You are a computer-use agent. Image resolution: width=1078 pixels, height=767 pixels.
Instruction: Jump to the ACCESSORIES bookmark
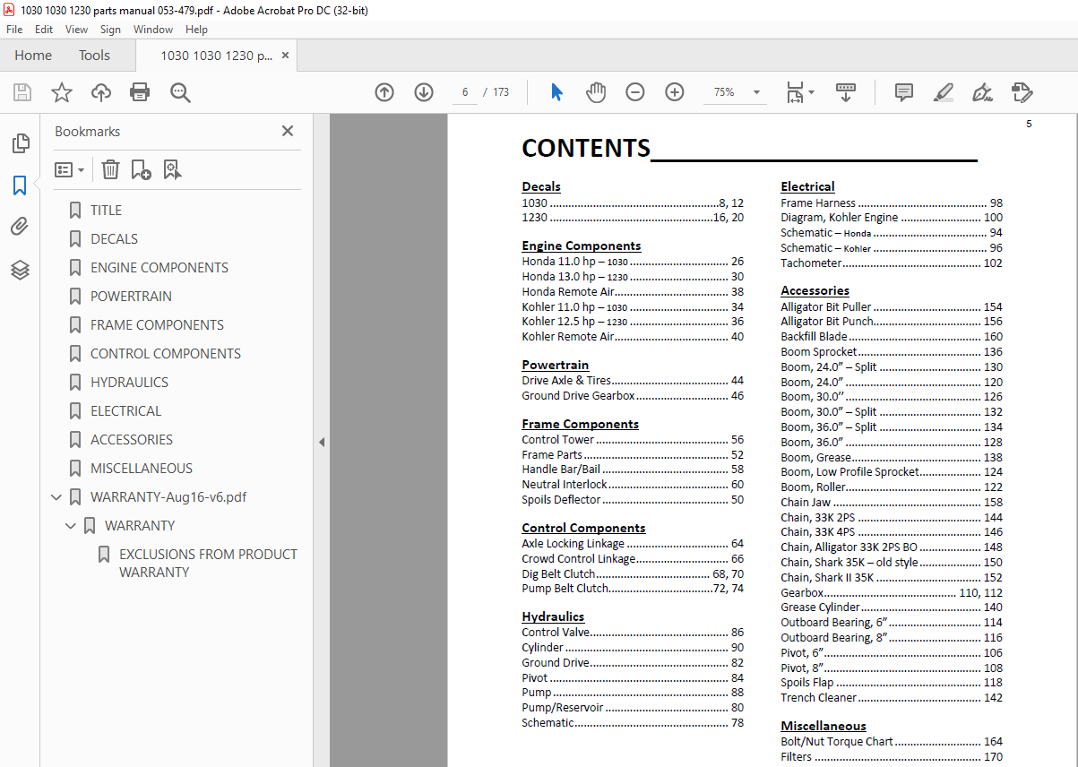click(132, 439)
